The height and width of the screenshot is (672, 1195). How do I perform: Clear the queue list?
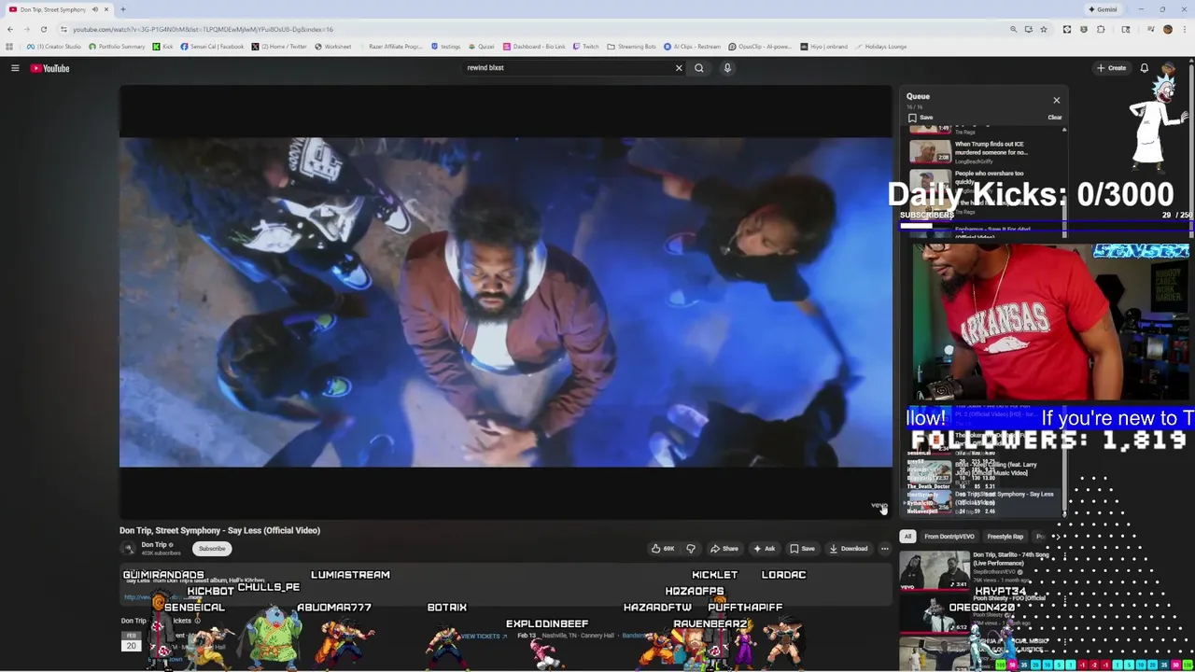coord(1054,118)
